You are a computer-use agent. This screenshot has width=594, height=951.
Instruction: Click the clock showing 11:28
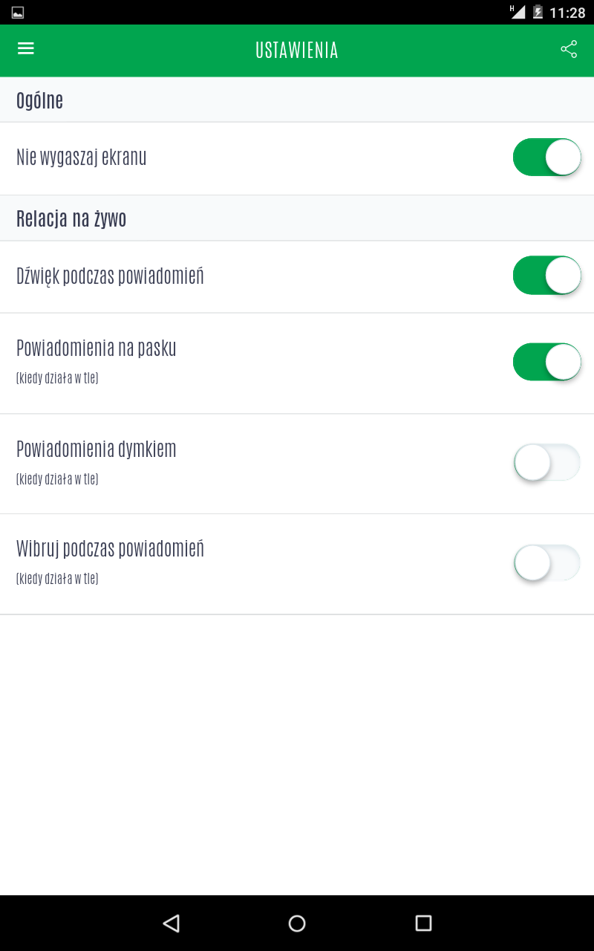point(567,13)
